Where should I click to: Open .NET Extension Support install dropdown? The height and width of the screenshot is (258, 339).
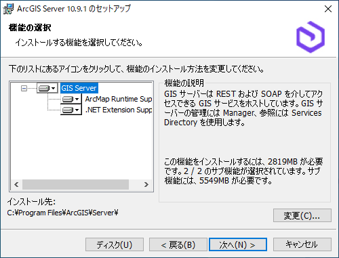pos(71,110)
